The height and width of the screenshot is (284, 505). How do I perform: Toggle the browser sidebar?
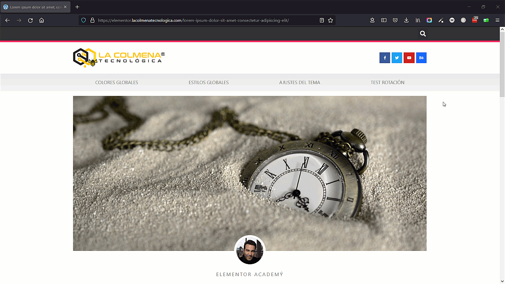click(x=383, y=21)
